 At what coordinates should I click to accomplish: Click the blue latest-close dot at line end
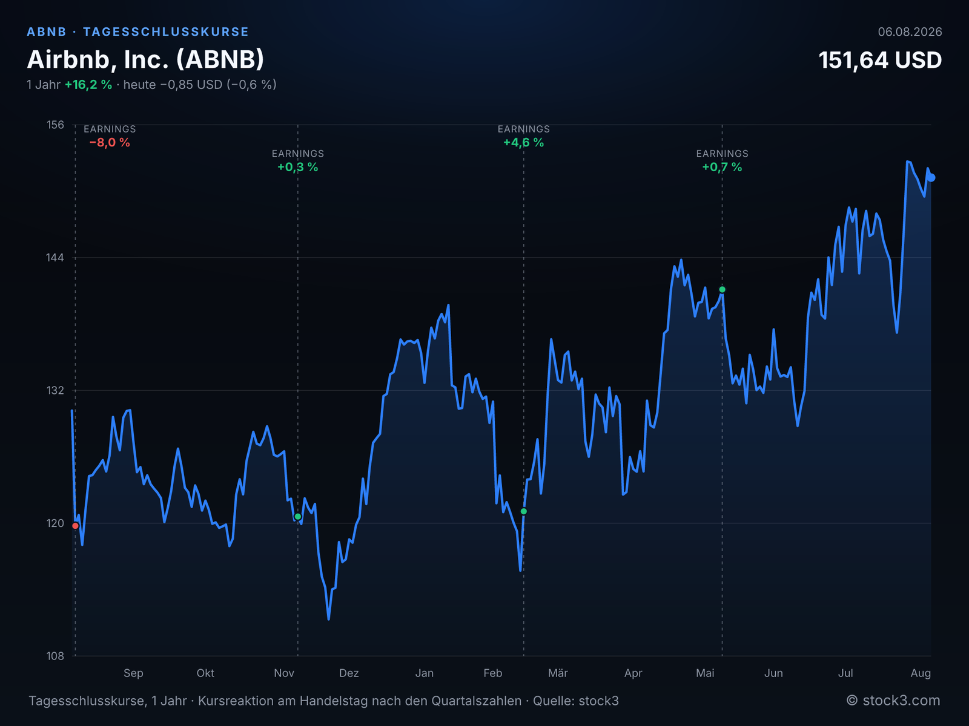[x=931, y=177]
